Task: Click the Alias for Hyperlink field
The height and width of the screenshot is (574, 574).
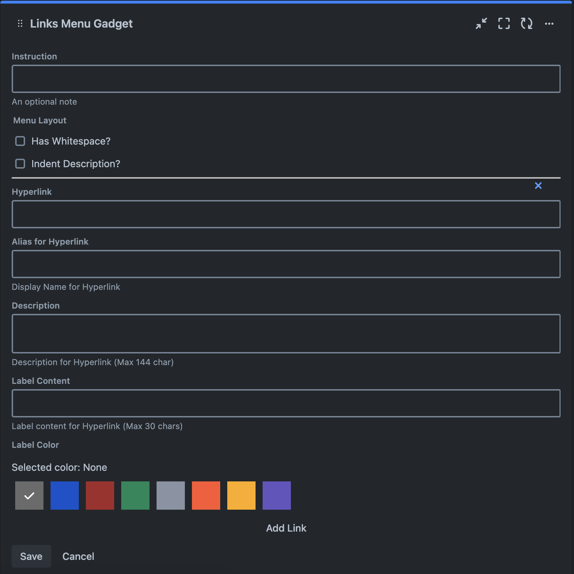Action: tap(286, 264)
